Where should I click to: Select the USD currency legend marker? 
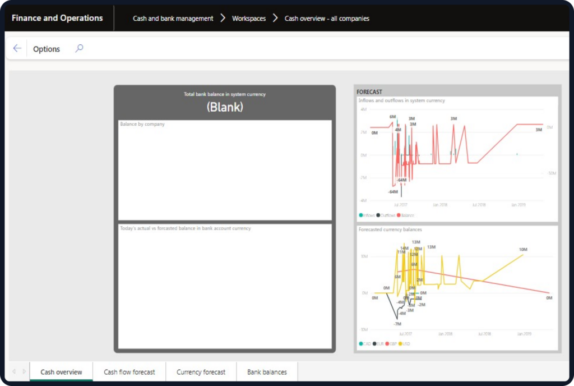(x=400, y=343)
